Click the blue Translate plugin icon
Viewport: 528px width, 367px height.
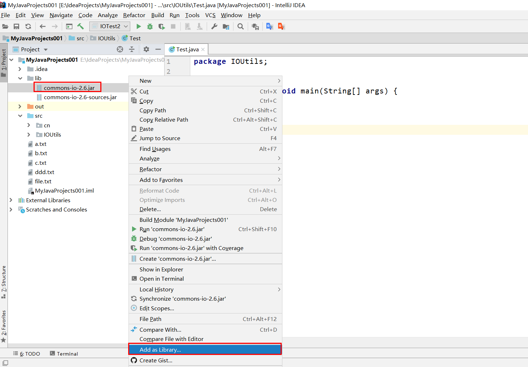(x=270, y=26)
